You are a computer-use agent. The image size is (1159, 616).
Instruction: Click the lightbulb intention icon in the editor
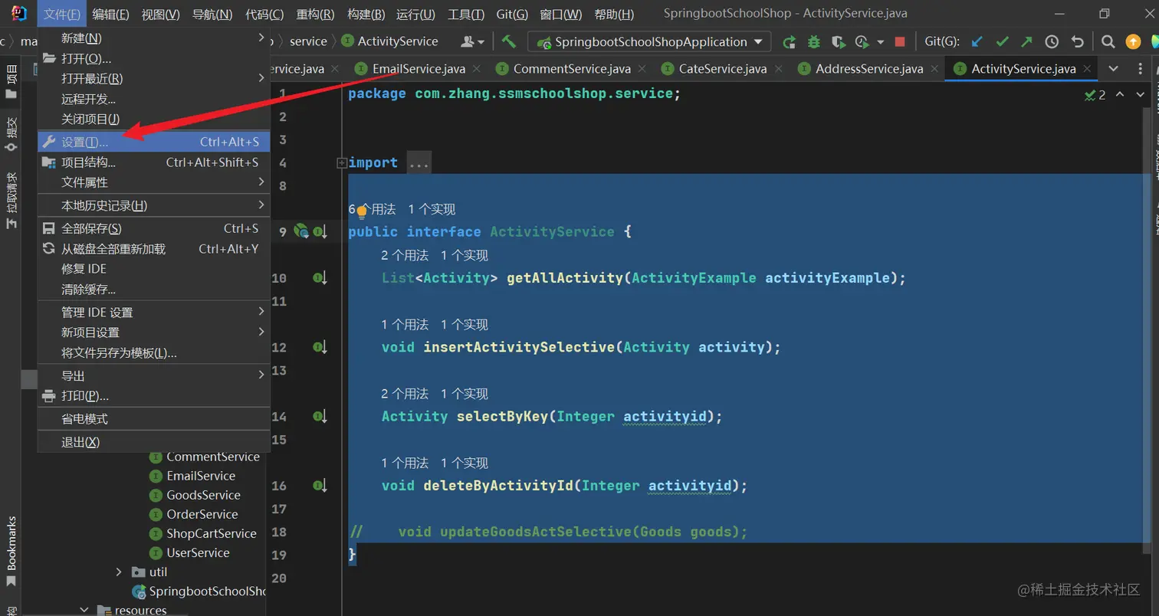click(x=362, y=212)
